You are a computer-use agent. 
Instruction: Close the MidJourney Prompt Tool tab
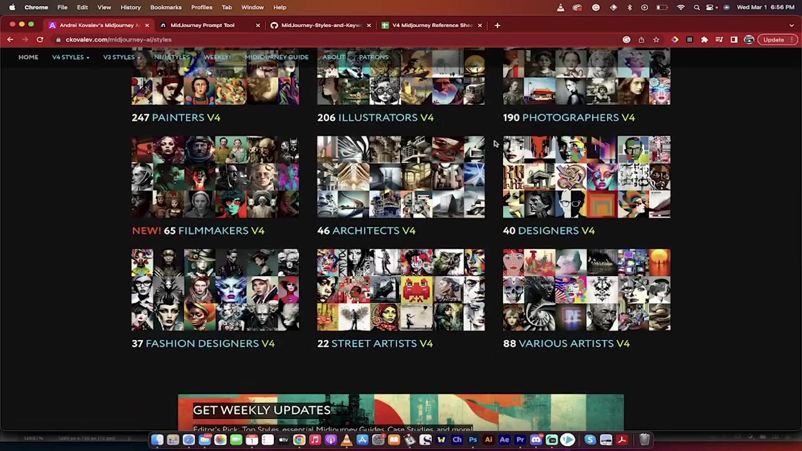pyautogui.click(x=258, y=25)
